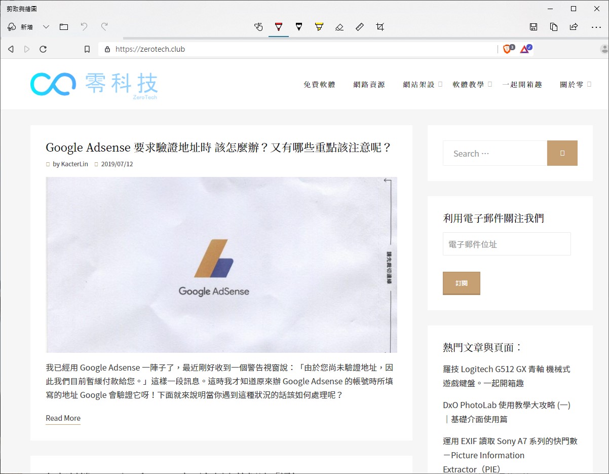Open a file with the folder icon
This screenshot has height=474, width=609.
point(64,27)
